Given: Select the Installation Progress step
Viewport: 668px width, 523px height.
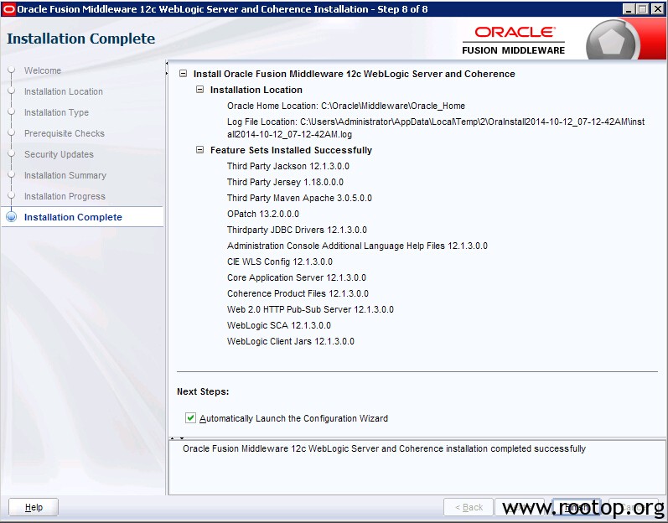Looking at the screenshot, I should click(65, 196).
